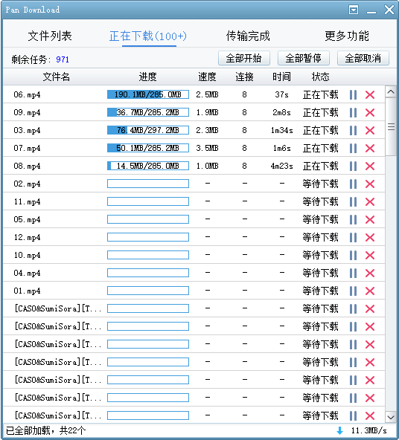Click the 时间 column header

[x=281, y=77]
